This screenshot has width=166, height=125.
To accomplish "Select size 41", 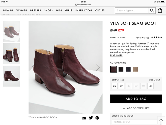I will pyautogui.click(x=150, y=86).
